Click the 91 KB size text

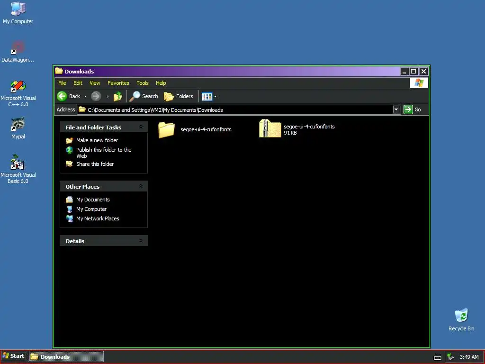pos(290,133)
